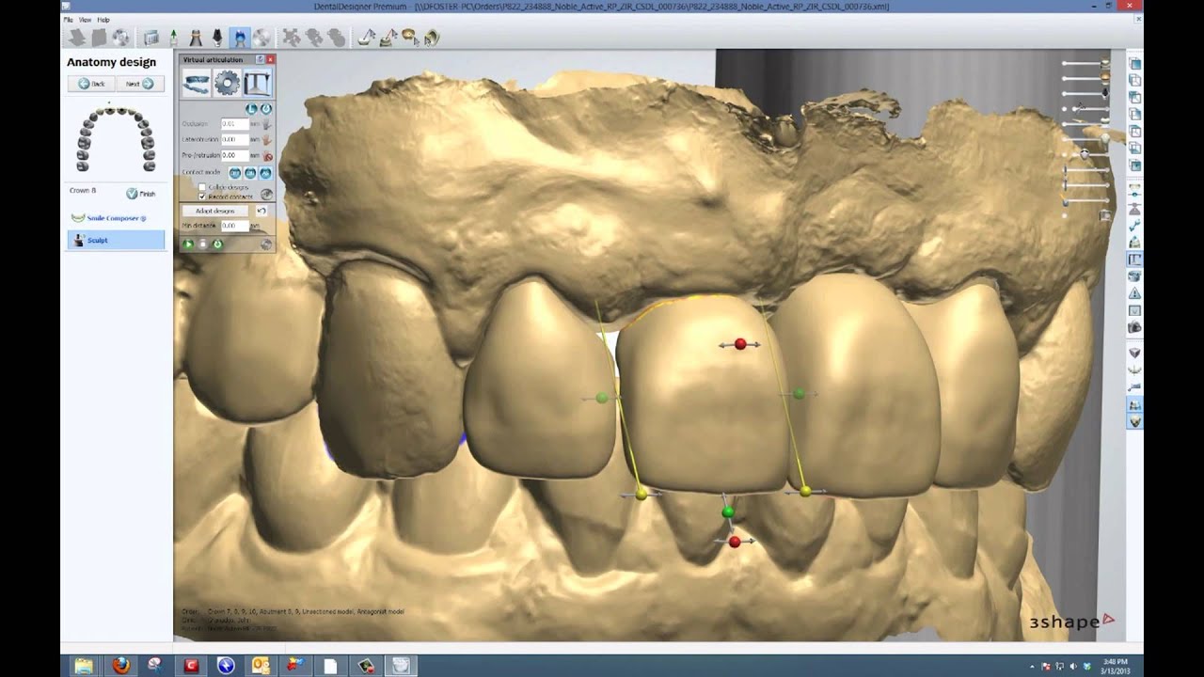The width and height of the screenshot is (1204, 677).
Task: Click the yellow handle at crown's lower right
Action: (805, 491)
